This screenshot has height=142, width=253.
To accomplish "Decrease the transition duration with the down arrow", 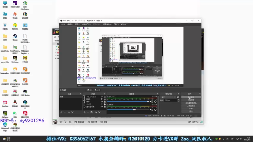I will pyautogui.click(x=178, y=101).
